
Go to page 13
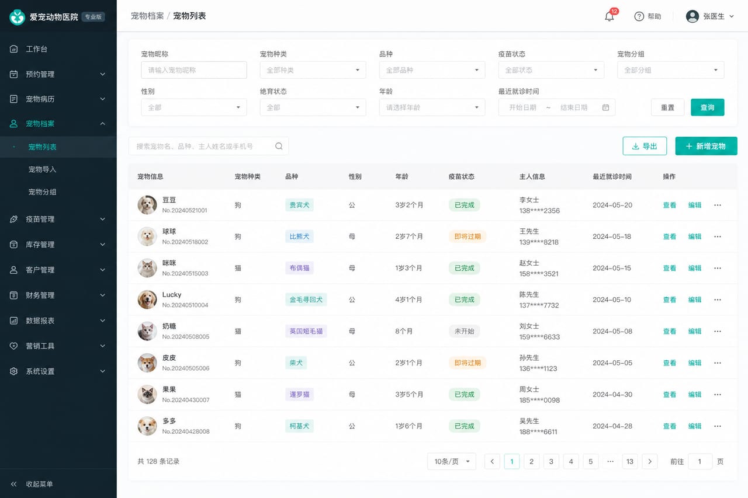point(630,461)
